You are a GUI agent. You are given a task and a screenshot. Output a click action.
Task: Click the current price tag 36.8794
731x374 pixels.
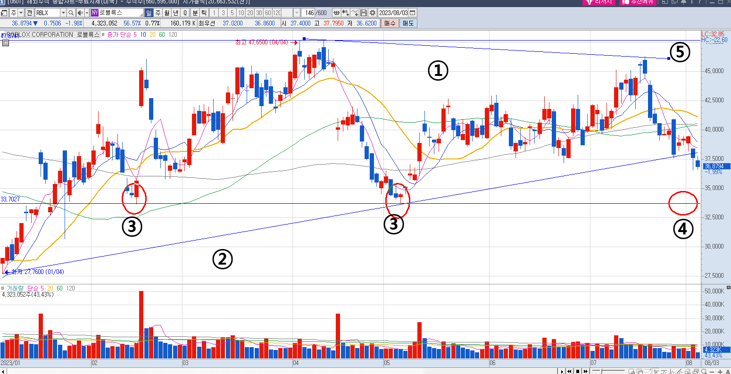[x=717, y=166]
